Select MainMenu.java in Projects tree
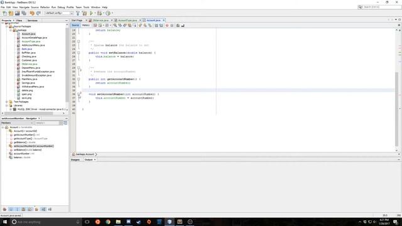Screen dimensions: 402x226 pyautogui.click(x=30, y=79)
